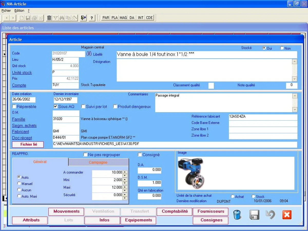
Task: Click the binoculars search icon next to Code
Action: (x=89, y=54)
